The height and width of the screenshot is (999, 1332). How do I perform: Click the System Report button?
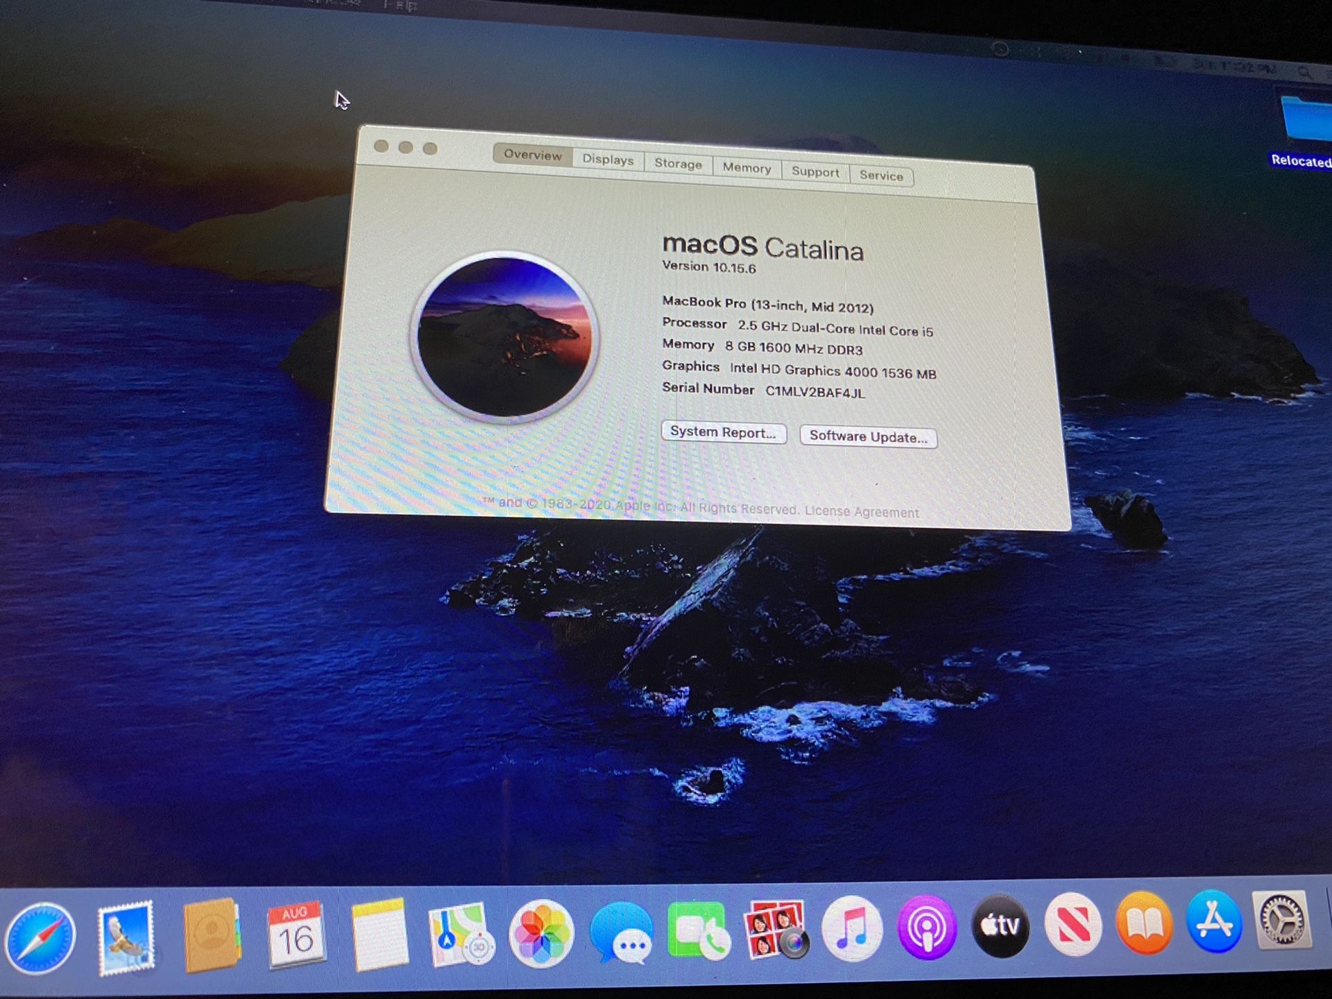point(724,433)
